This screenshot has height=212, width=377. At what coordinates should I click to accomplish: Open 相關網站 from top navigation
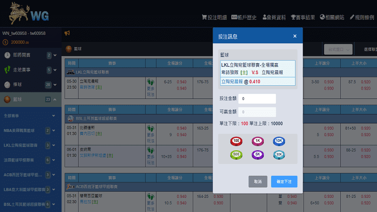pyautogui.click(x=332, y=17)
